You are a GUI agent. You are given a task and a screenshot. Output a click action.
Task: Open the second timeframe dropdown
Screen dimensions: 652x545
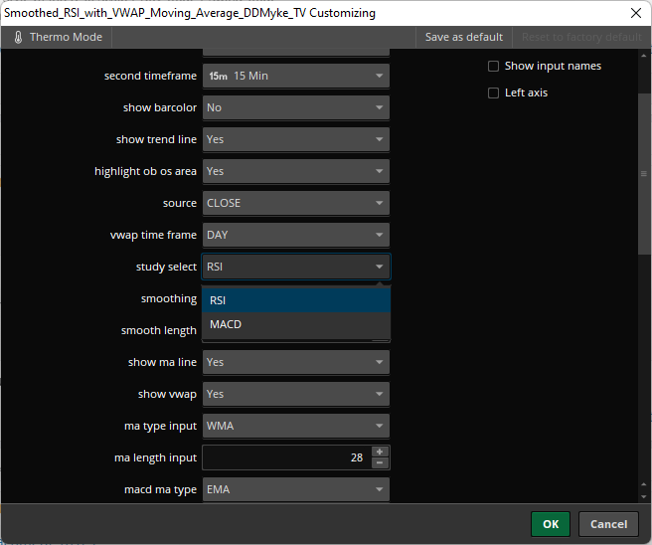tap(295, 76)
